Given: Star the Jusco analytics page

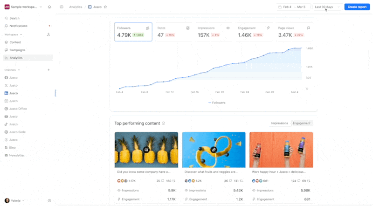Looking at the screenshot, I should tap(105, 7).
